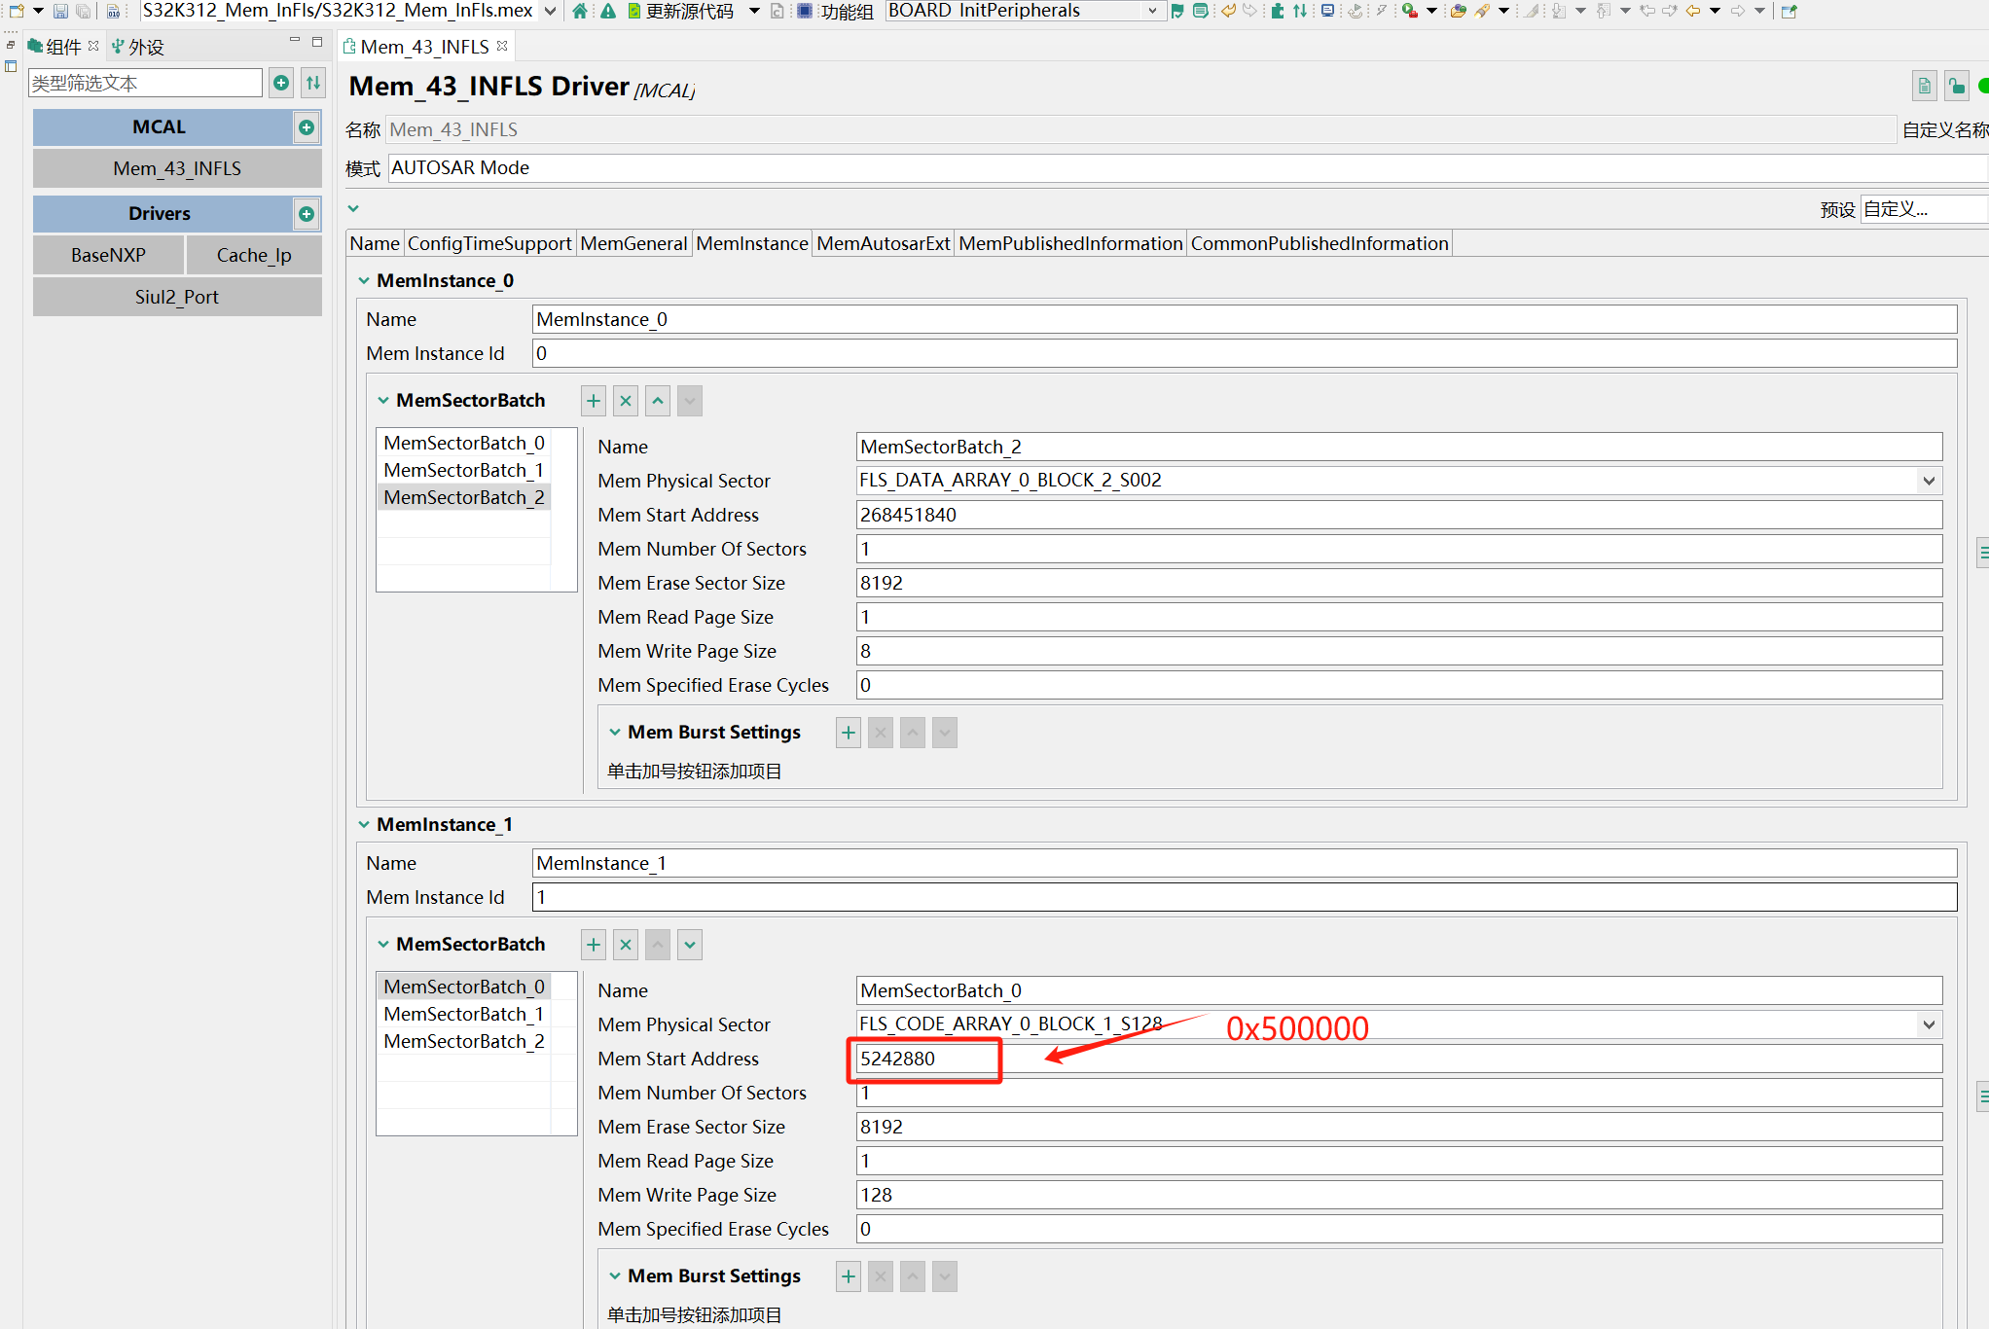The height and width of the screenshot is (1329, 1989).
Task: Click the sort arrows icon beside filter
Action: point(313,83)
